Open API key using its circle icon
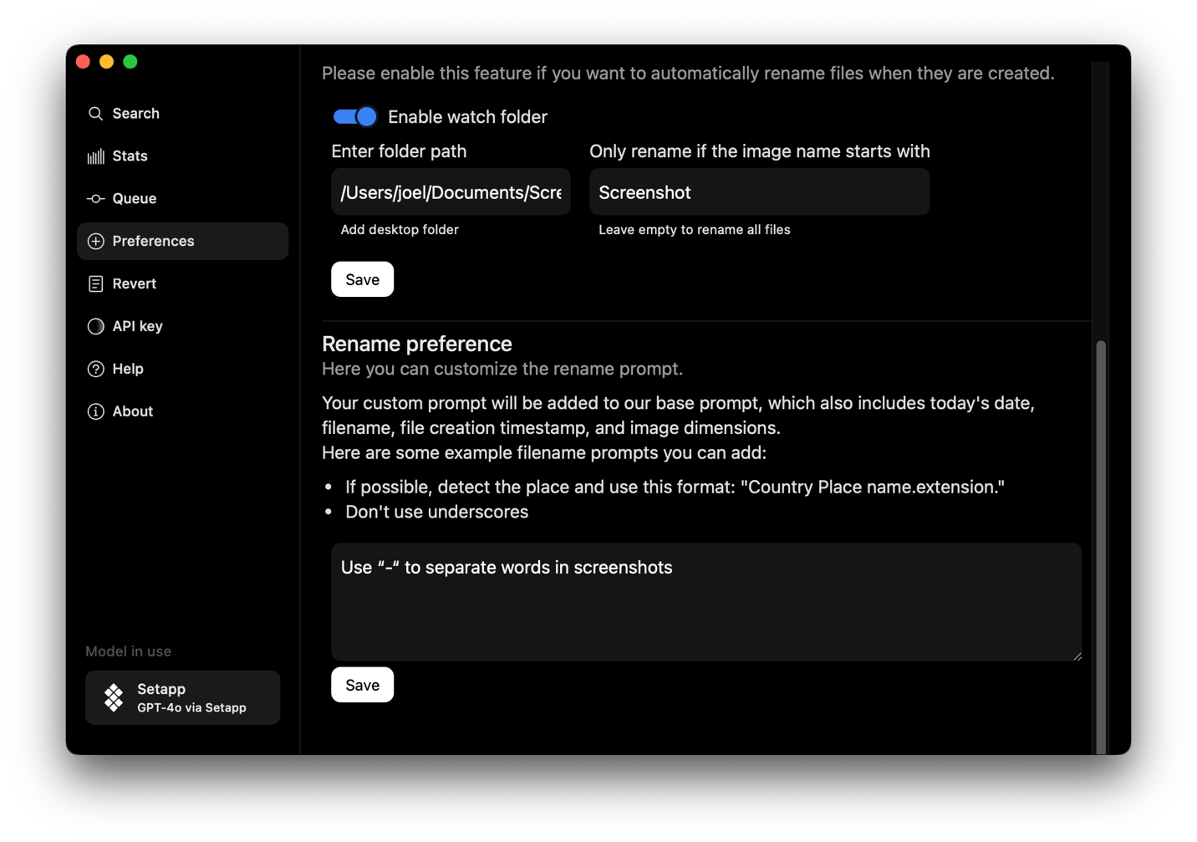The image size is (1197, 842). [x=96, y=326]
